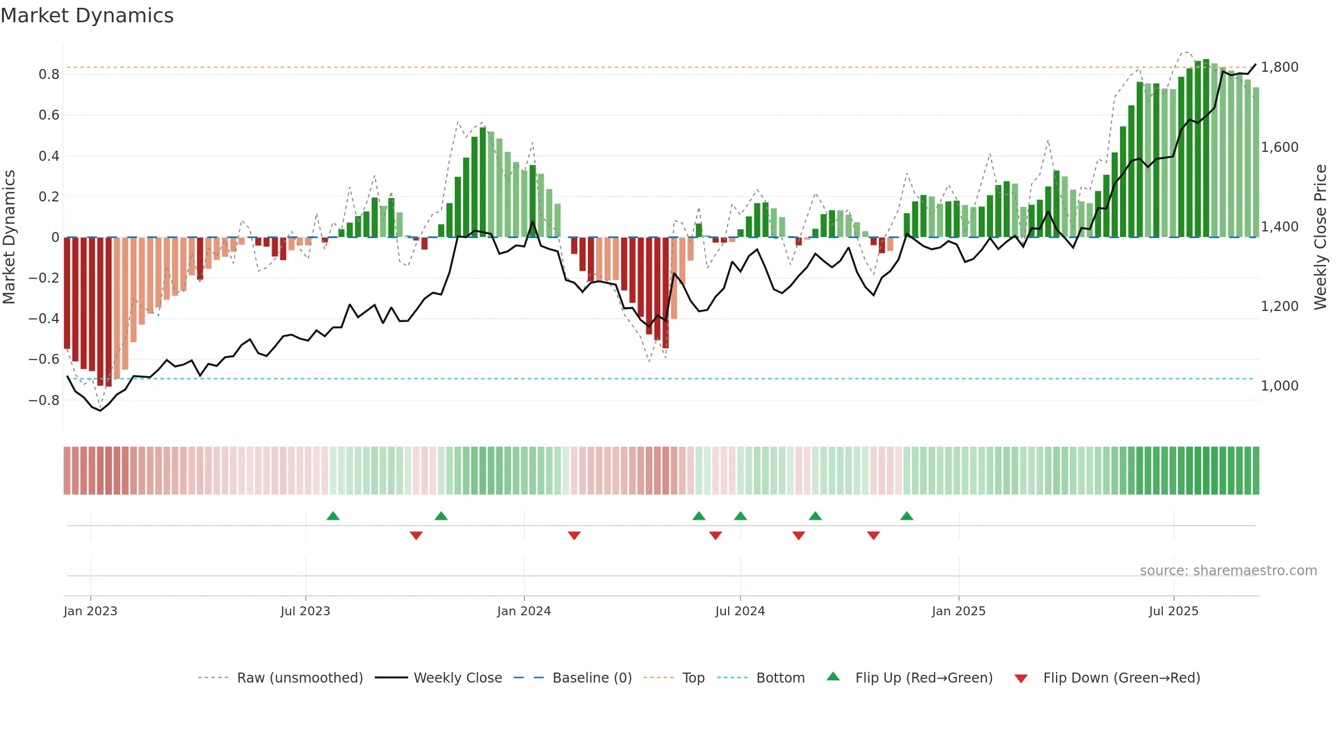Click the Jul 2023 x-axis label
1336x751 pixels.
[305, 611]
